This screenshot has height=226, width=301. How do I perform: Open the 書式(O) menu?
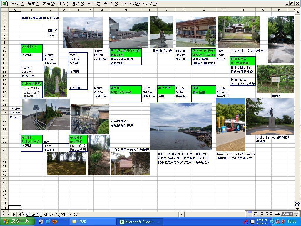(x=78, y=4)
